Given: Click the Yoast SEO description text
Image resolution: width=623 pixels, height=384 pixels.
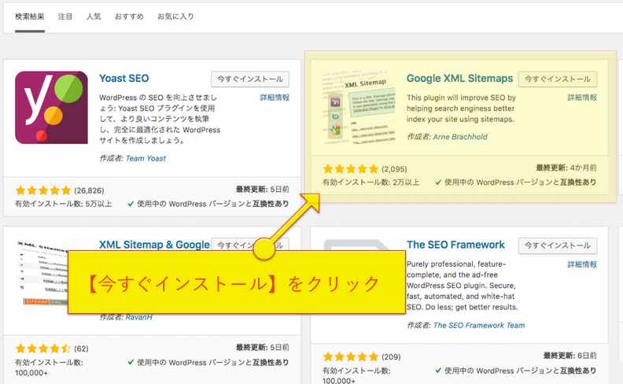Looking at the screenshot, I should click(160, 119).
